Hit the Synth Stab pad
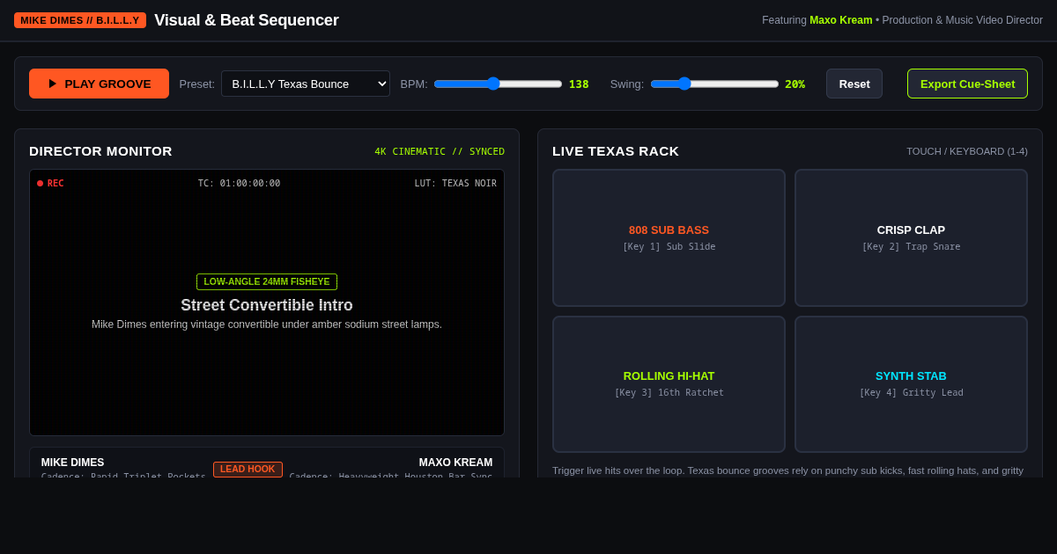Image resolution: width=1057 pixels, height=554 pixels. click(x=911, y=384)
